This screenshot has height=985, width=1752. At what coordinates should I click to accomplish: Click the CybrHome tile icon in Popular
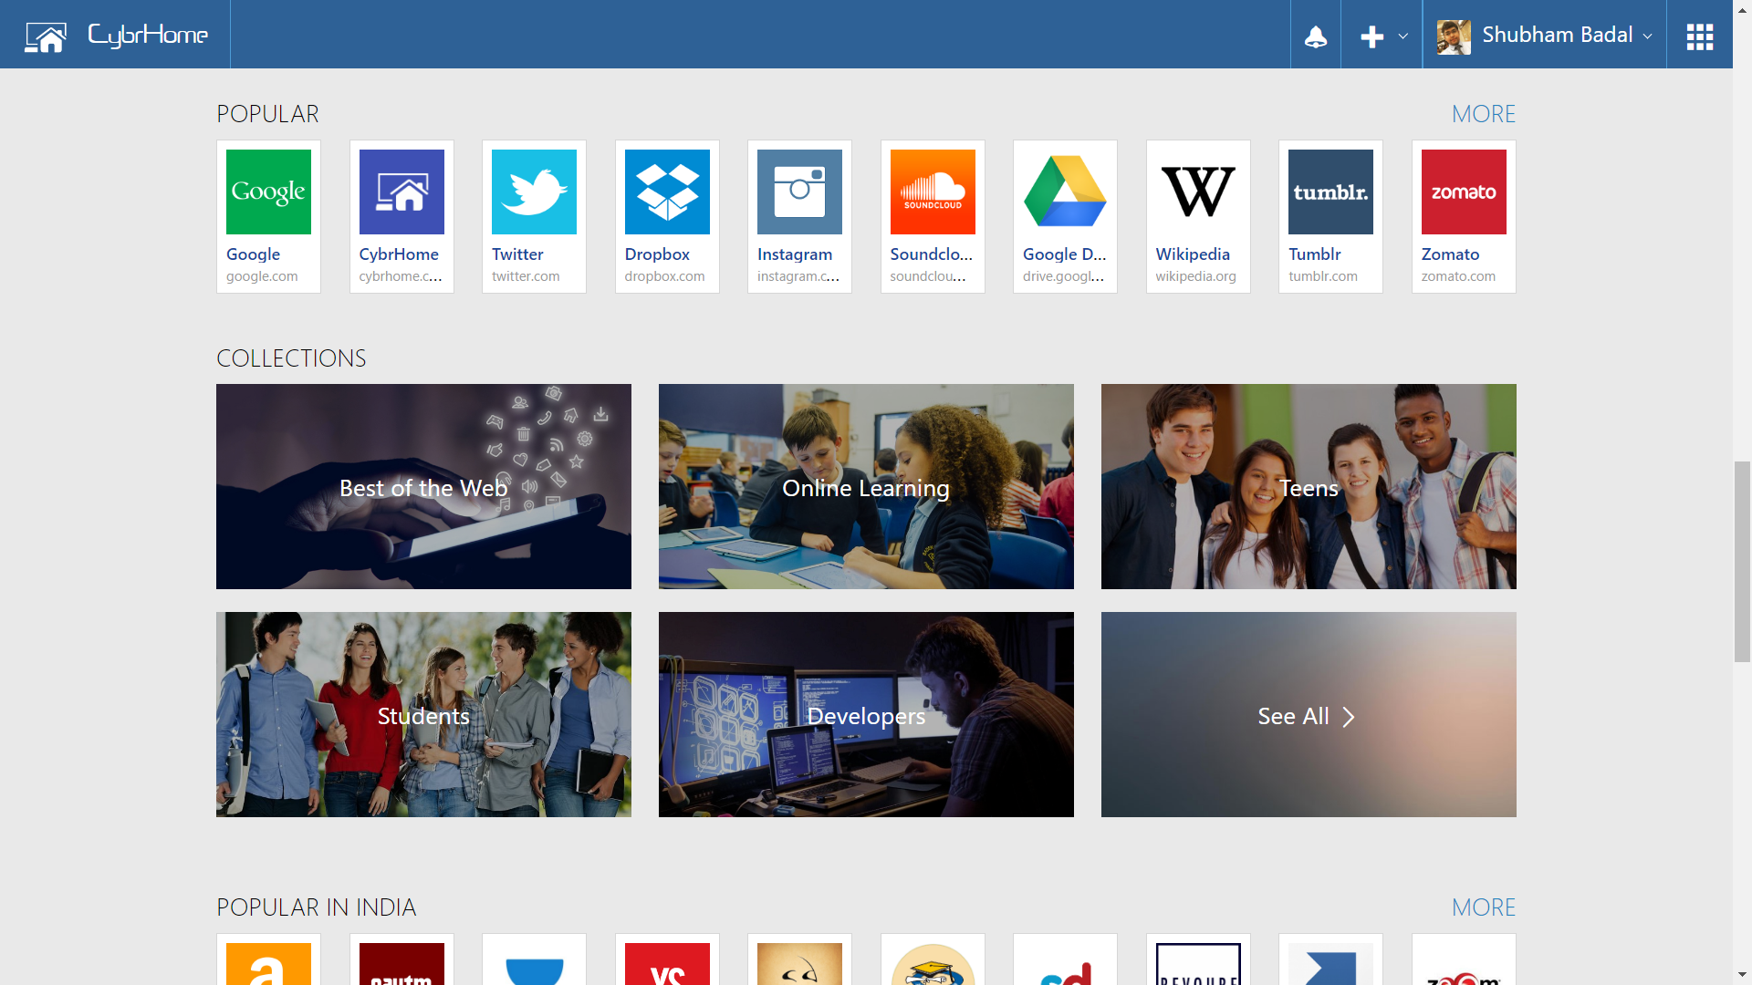(x=401, y=192)
